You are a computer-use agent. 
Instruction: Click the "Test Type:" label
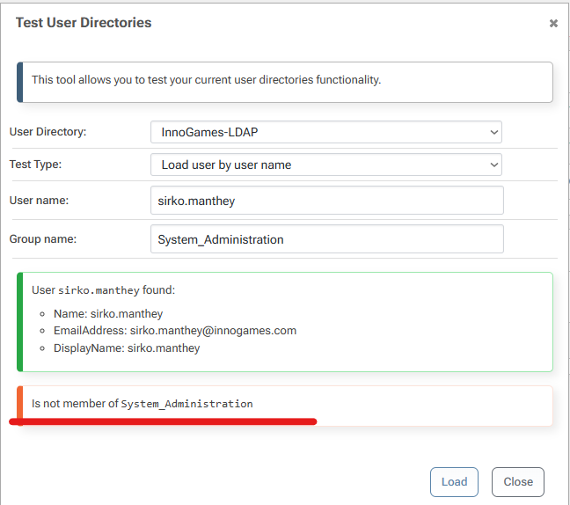pyautogui.click(x=35, y=165)
